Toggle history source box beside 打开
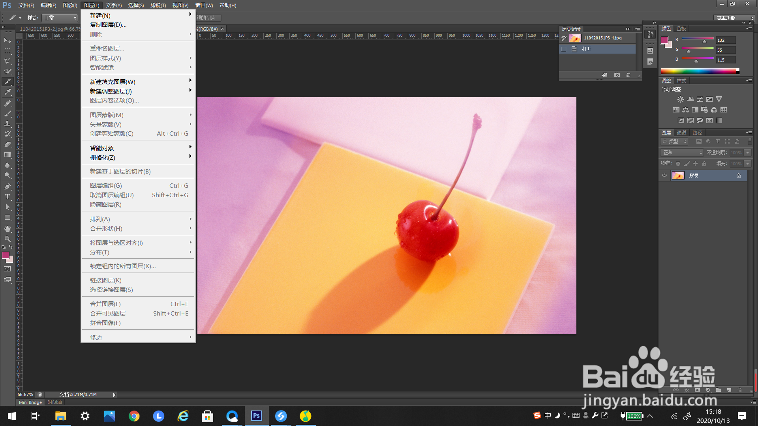 click(564, 49)
